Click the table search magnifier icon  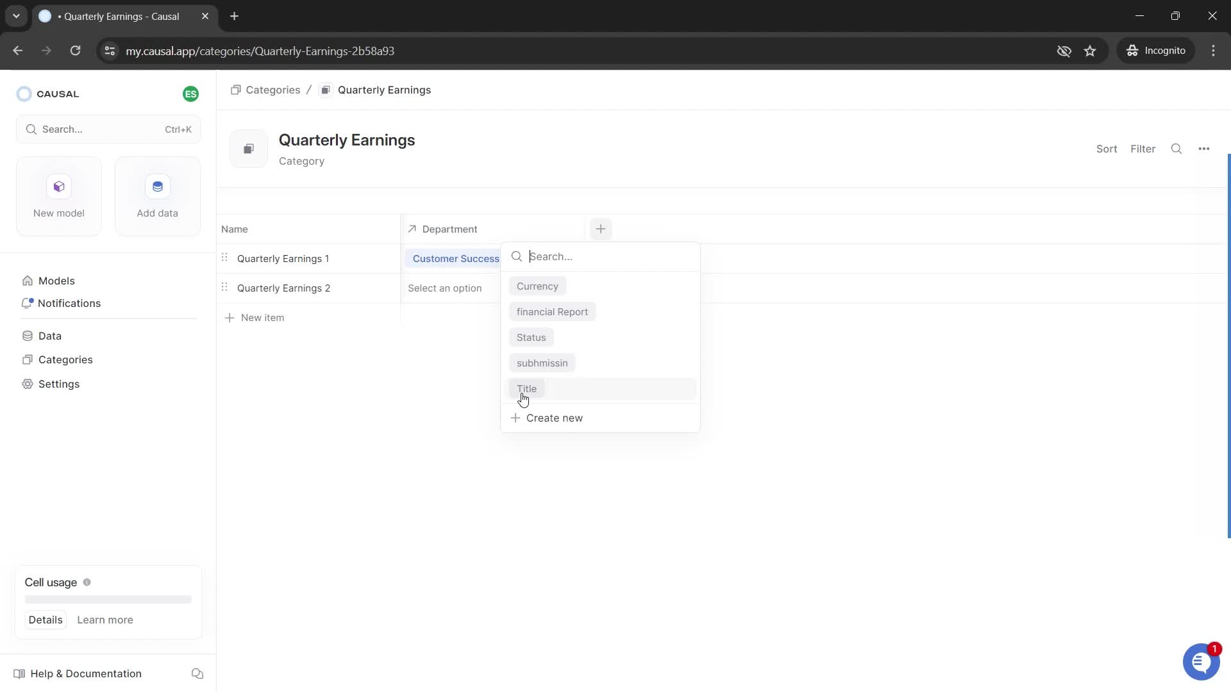click(x=1177, y=149)
